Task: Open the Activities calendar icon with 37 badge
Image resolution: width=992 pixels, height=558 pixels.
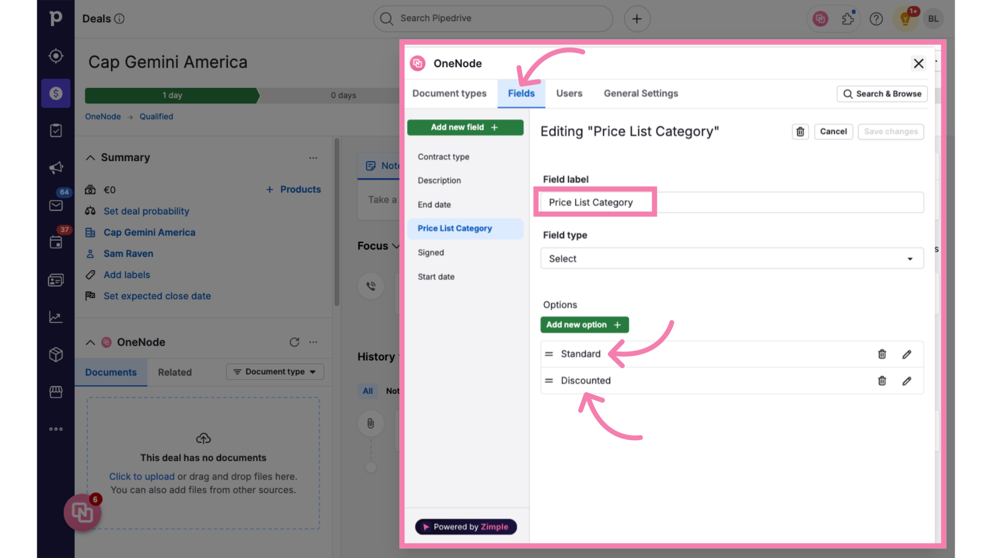Action: pos(56,242)
